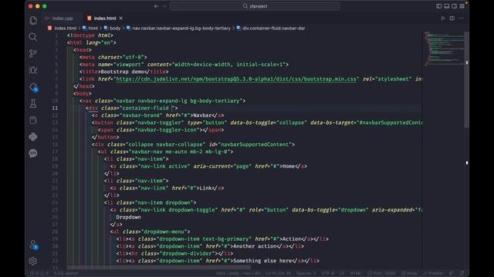494x277 pixels.
Task: Click the editor vertical scrollbar
Action: coord(467,80)
